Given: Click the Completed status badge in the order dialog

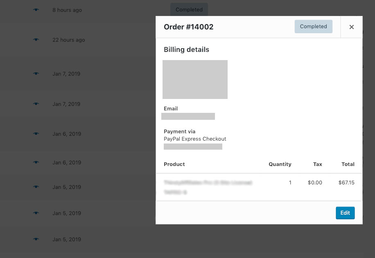Looking at the screenshot, I should point(313,27).
